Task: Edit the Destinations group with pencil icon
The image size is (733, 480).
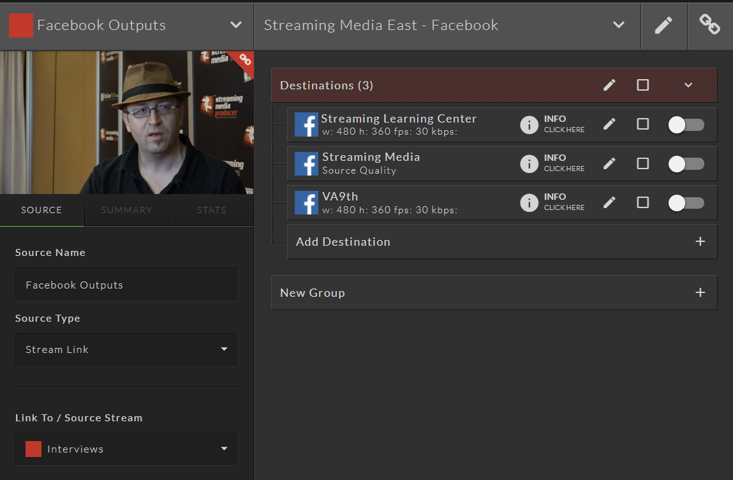Action: [609, 85]
